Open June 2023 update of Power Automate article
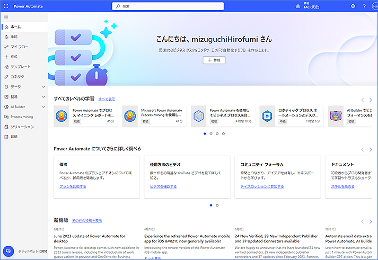378x260 pixels. pyautogui.click(x=90, y=239)
